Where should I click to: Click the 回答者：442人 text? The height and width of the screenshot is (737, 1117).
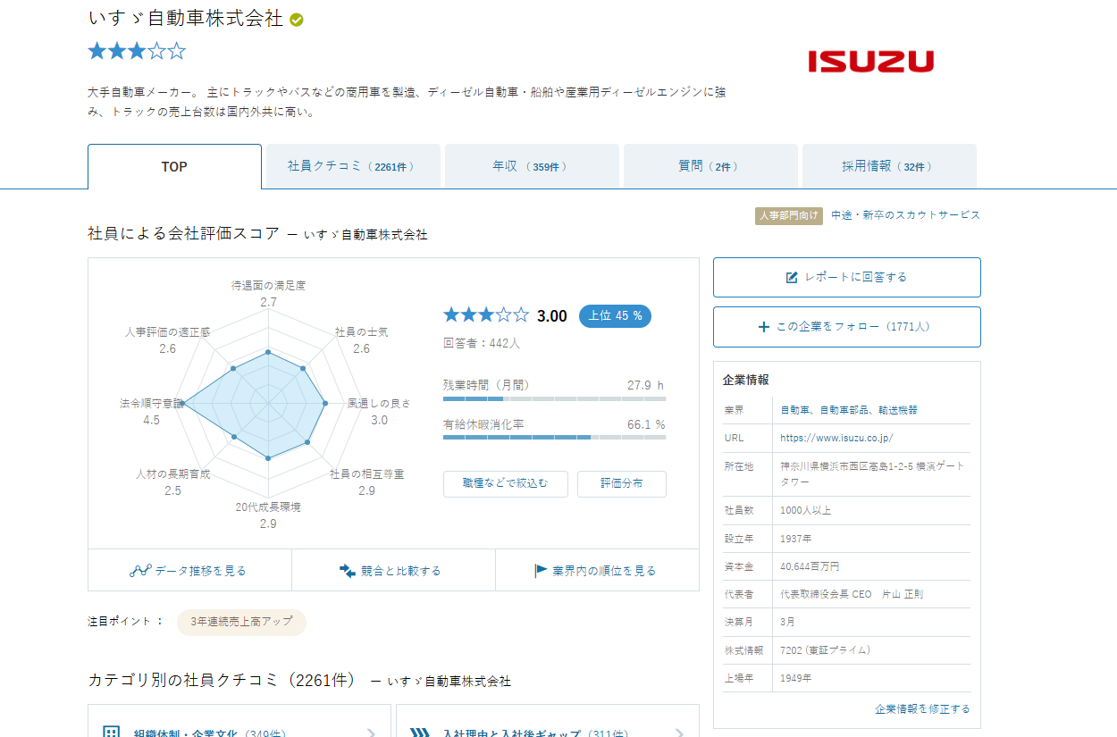coord(482,343)
